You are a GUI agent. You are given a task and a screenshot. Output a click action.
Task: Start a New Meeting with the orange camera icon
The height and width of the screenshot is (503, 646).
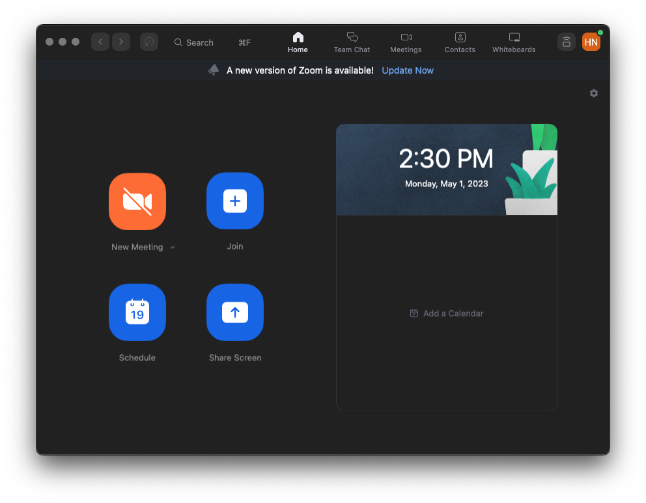[x=137, y=201]
